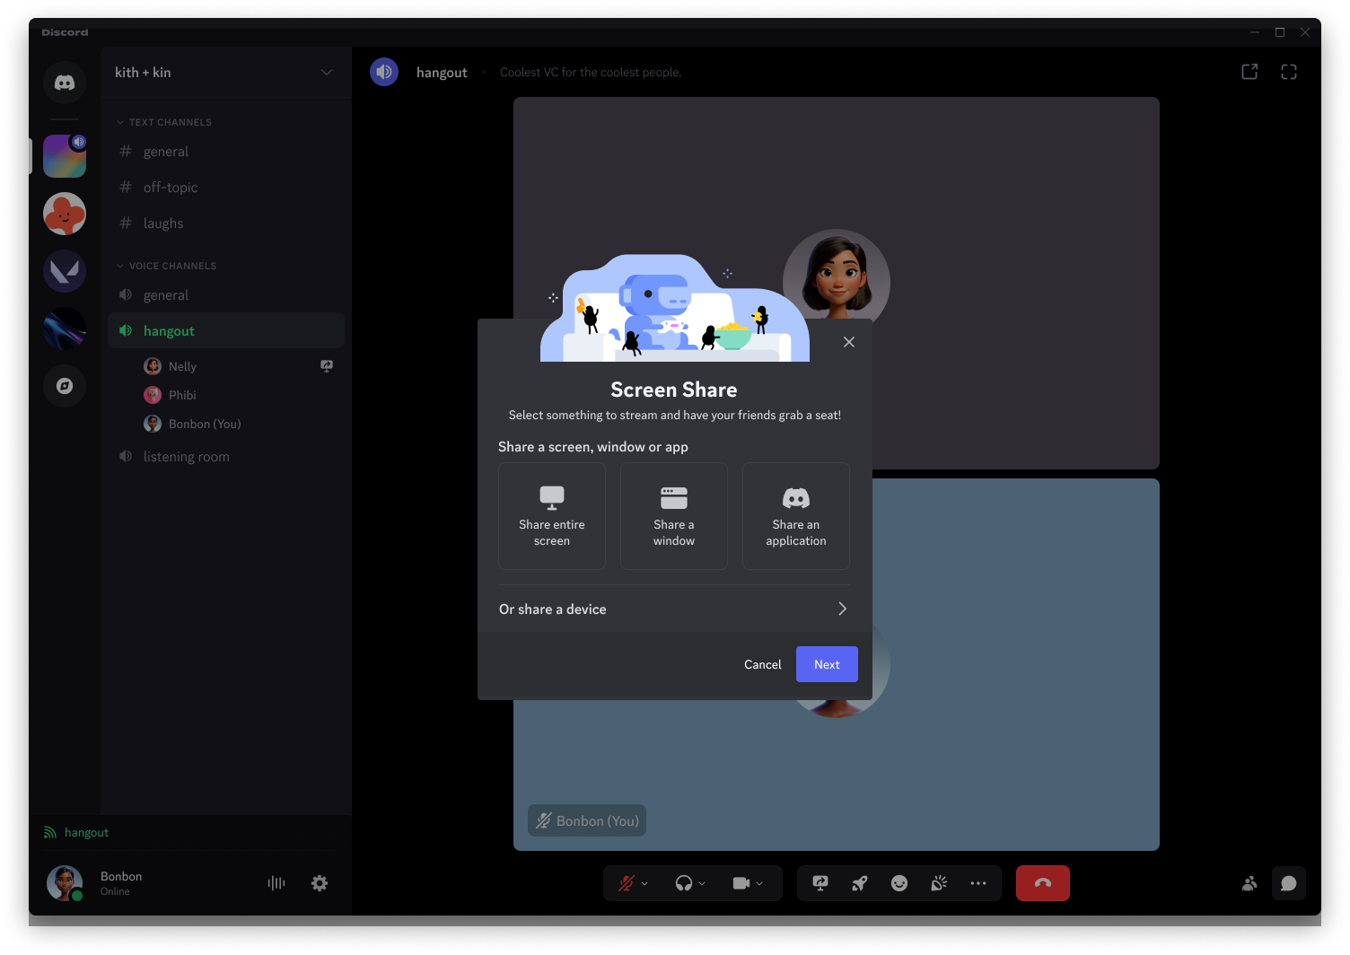Click the noise suppression waveform icon
The image size is (1350, 955).
pyautogui.click(x=276, y=883)
